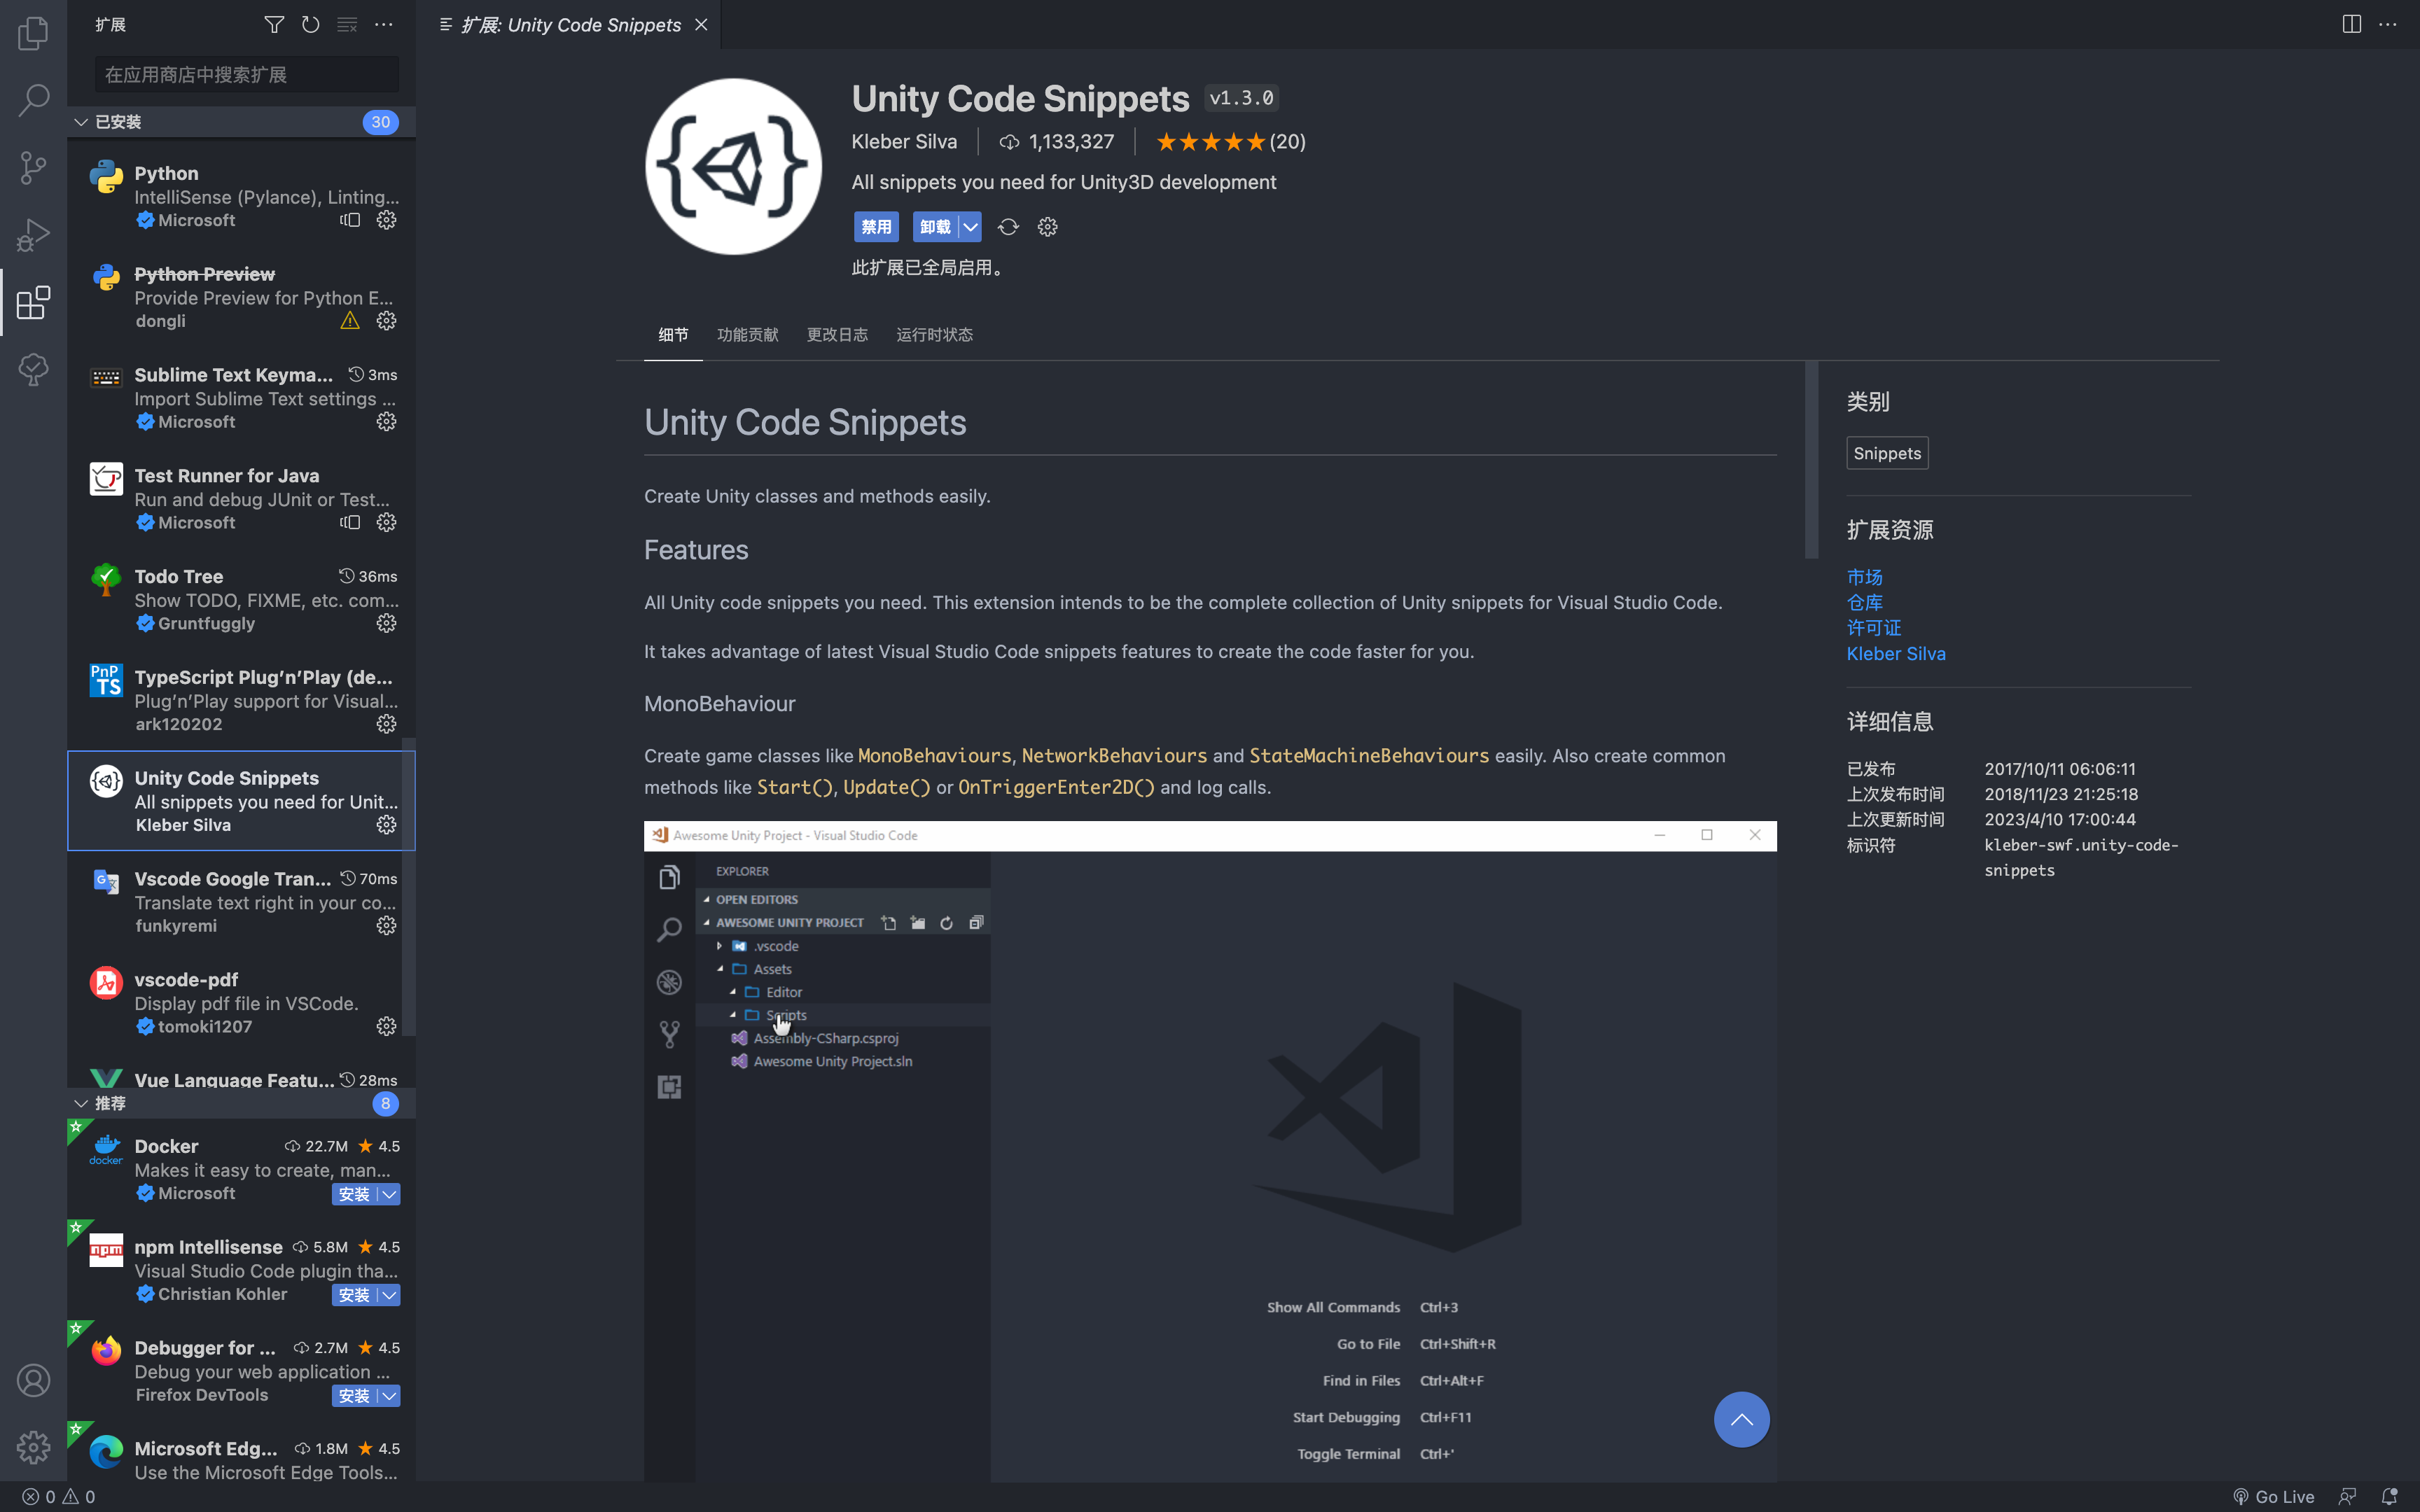Click the Snippets category tag
Image resolution: width=2420 pixels, height=1512 pixels.
(x=1887, y=453)
